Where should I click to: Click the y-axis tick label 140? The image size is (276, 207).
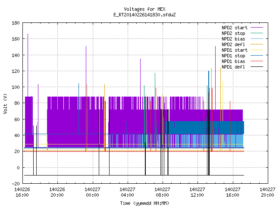16,55
